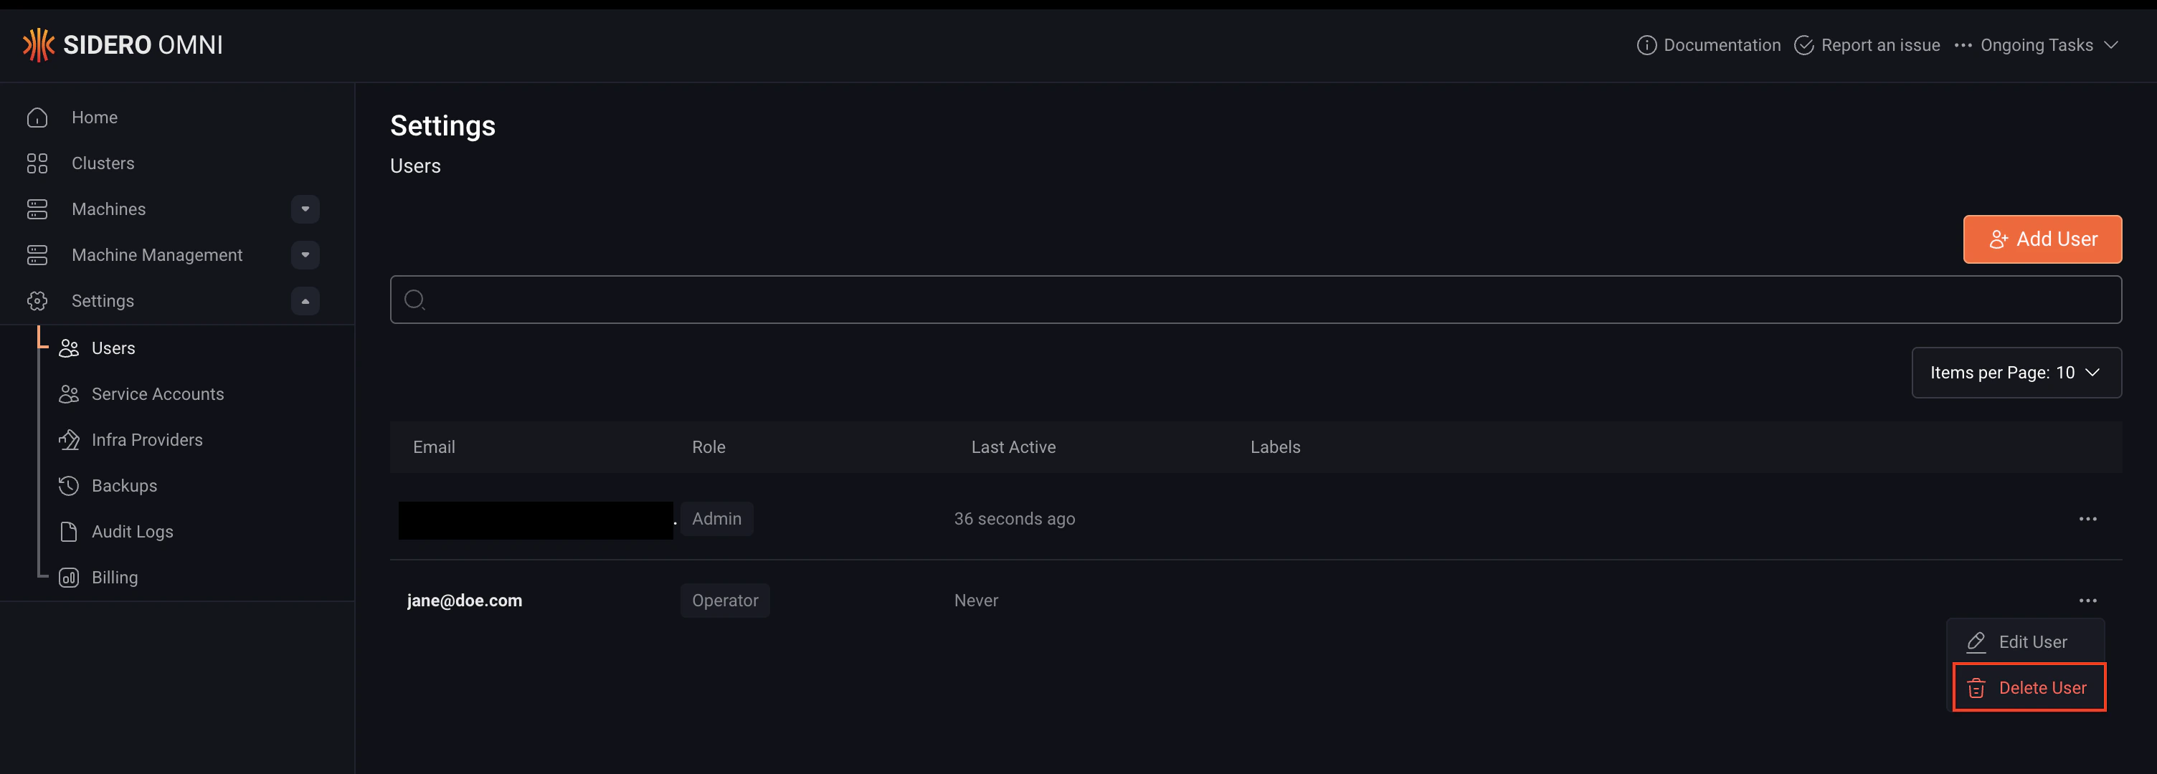Click the Labels column header
This screenshot has height=774, width=2157.
click(x=1275, y=448)
